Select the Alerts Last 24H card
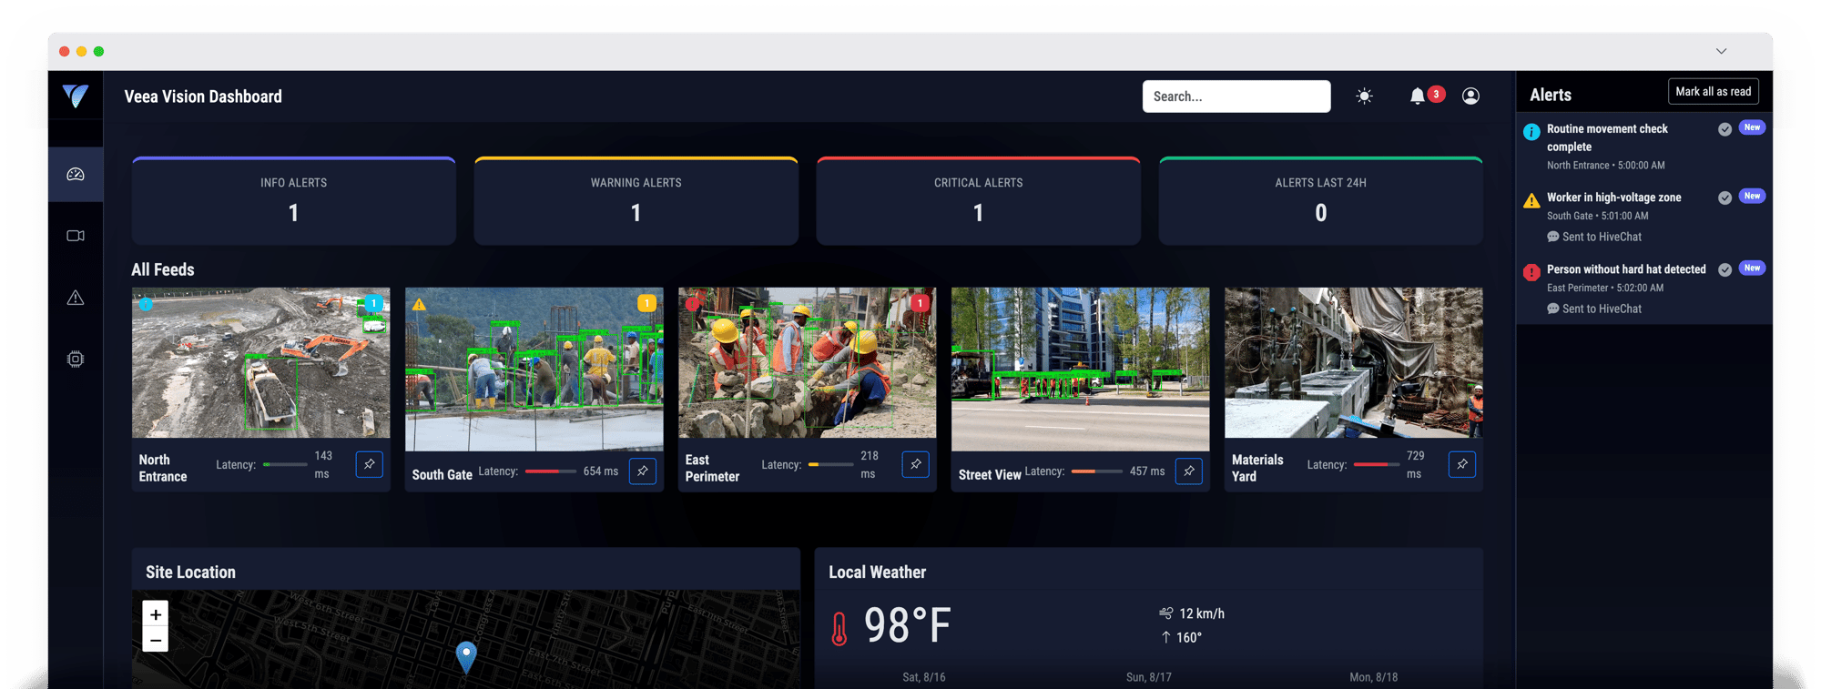Image resolution: width=1821 pixels, height=689 pixels. pos(1320,200)
